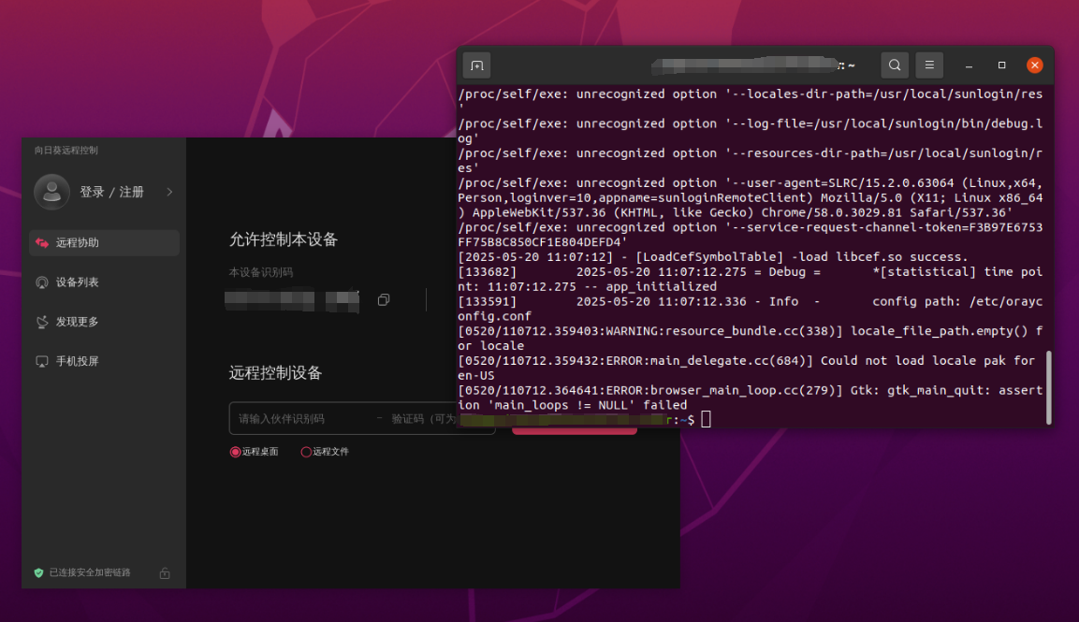Minimize the terminal window
1079x622 pixels.
point(969,65)
